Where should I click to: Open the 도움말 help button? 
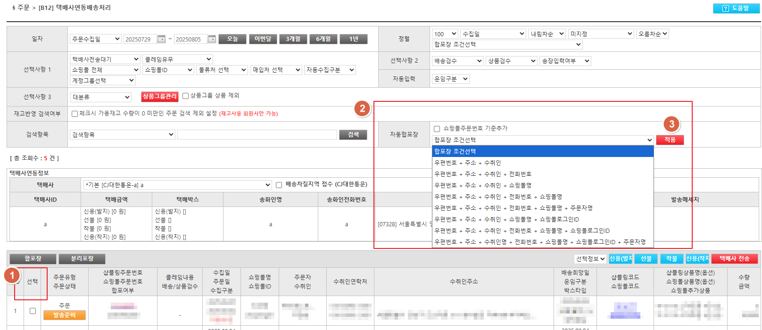click(736, 8)
